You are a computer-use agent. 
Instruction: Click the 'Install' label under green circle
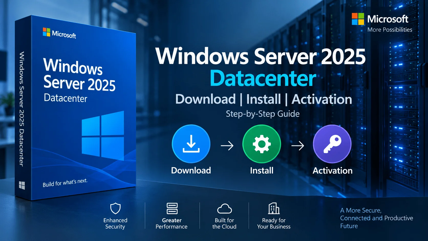pos(262,171)
